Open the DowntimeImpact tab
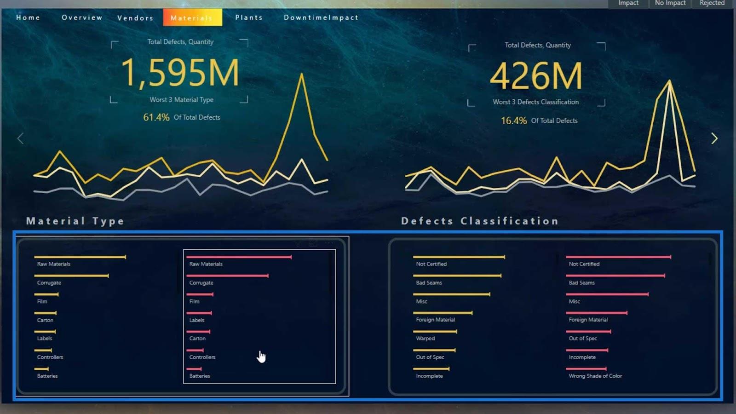Image resolution: width=736 pixels, height=414 pixels. [321, 17]
